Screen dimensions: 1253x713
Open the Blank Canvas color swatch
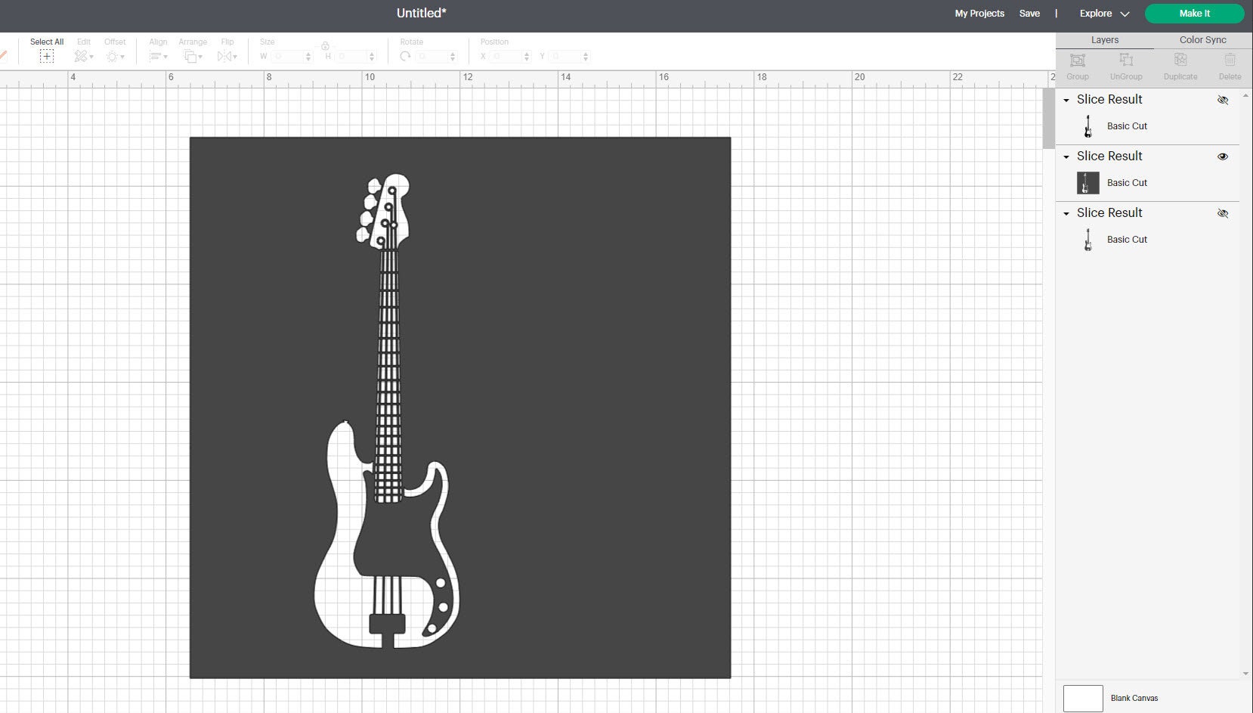[1084, 698]
